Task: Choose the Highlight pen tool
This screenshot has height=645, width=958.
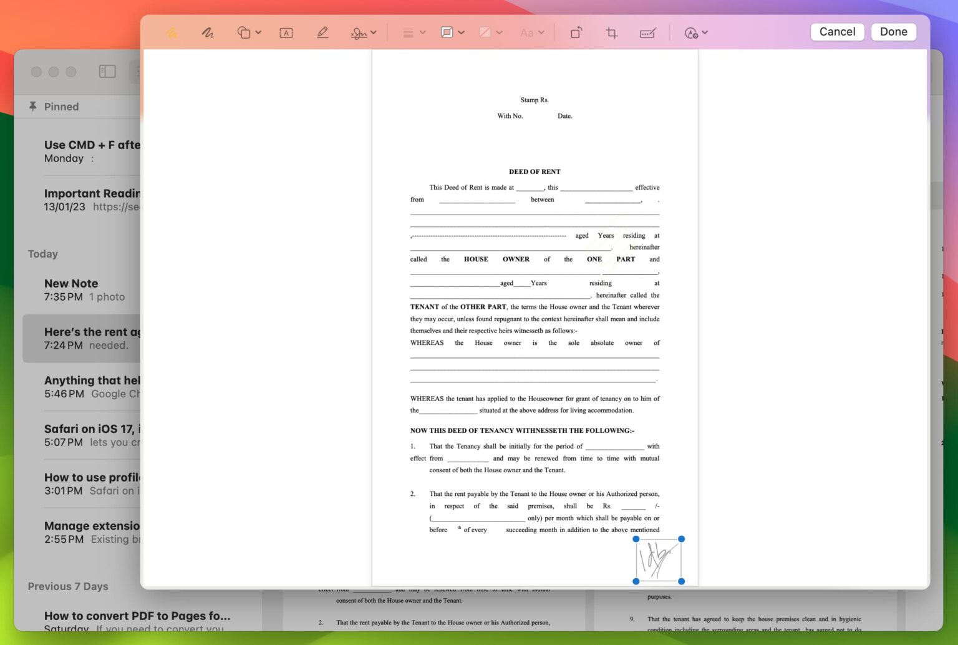Action: (x=322, y=32)
